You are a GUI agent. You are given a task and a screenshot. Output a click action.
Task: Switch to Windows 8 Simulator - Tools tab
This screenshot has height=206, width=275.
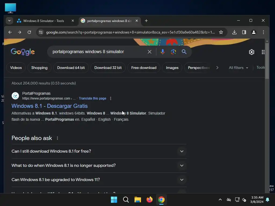(44, 21)
